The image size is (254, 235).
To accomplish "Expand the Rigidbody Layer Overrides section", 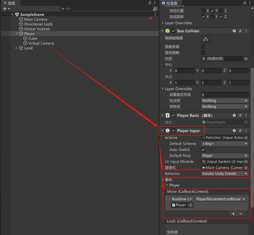I will pyautogui.click(x=163, y=23).
